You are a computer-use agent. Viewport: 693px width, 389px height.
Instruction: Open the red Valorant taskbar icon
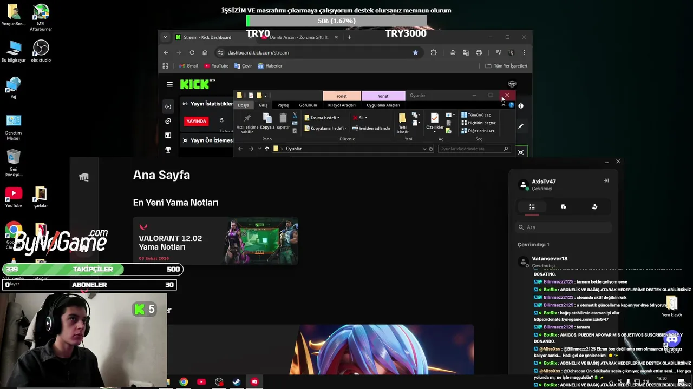(254, 382)
